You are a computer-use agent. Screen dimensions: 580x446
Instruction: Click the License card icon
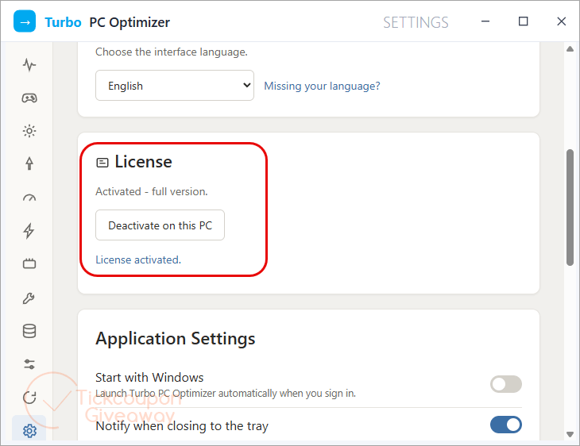[x=102, y=163]
